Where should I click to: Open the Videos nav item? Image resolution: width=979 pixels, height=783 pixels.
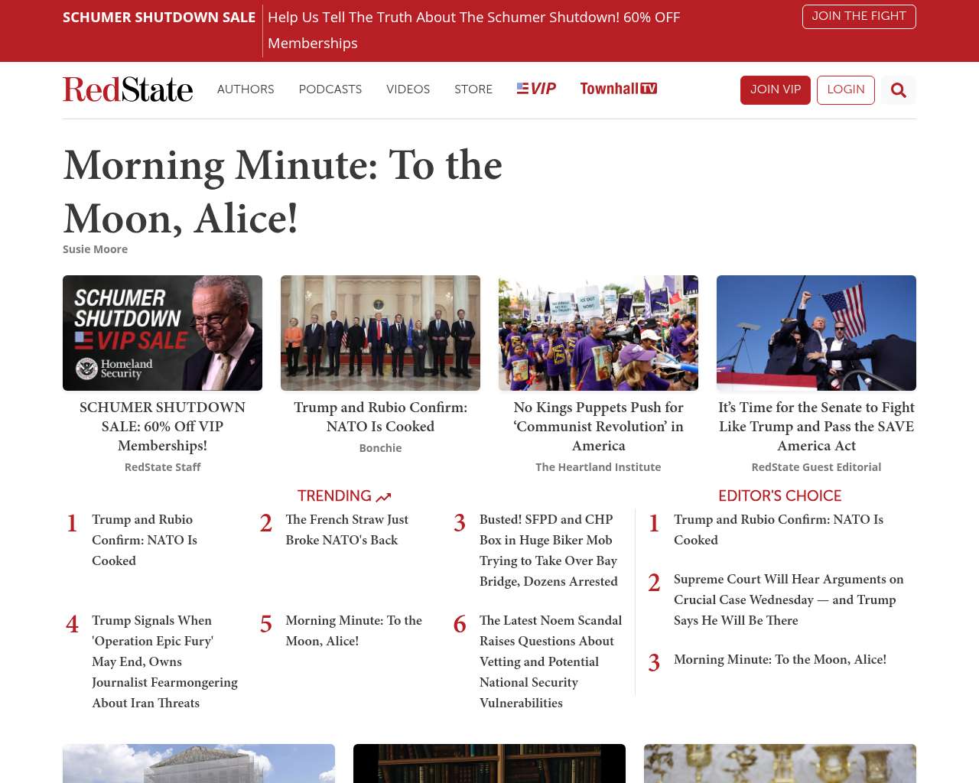tap(408, 89)
